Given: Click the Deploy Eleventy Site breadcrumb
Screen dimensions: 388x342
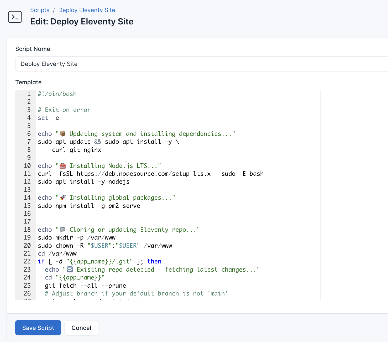Looking at the screenshot, I should (86, 10).
